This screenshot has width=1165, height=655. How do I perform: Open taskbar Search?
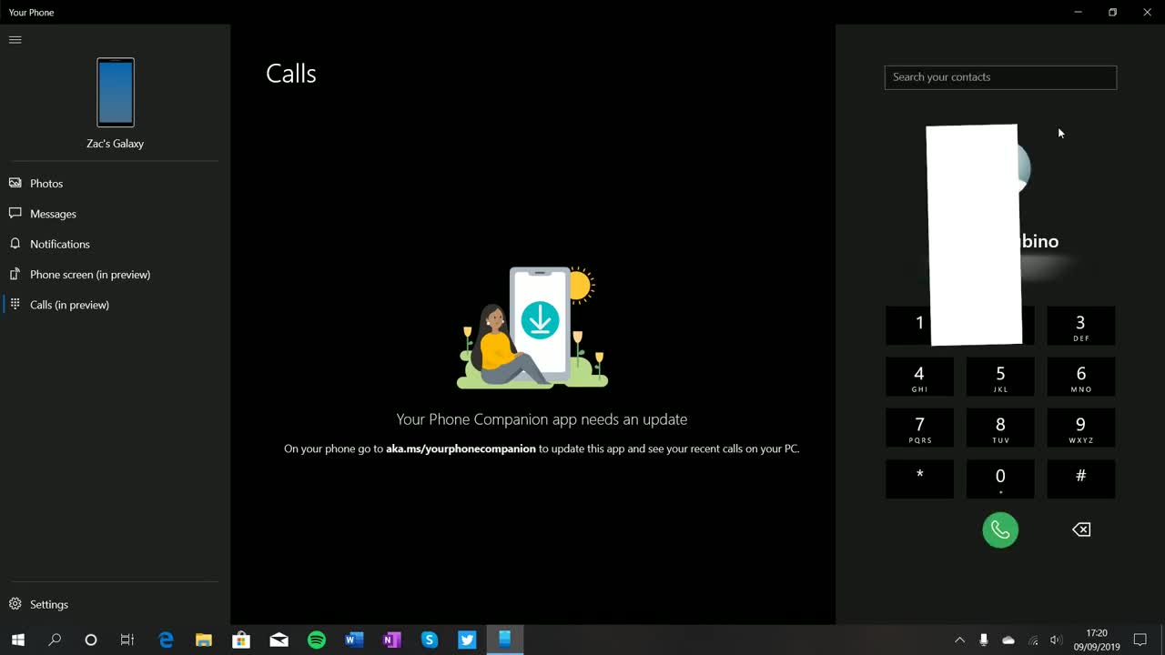(55, 640)
